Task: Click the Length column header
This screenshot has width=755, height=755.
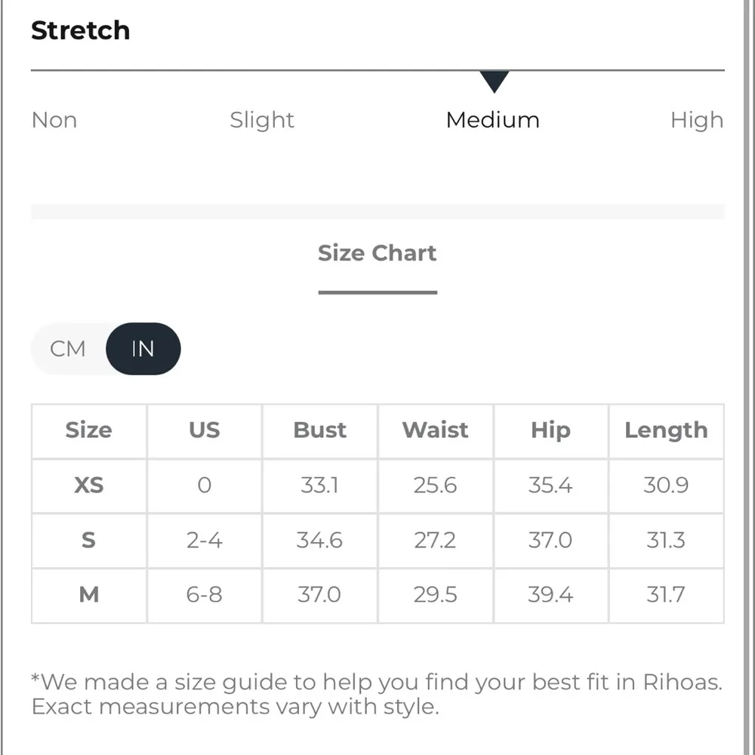Action: click(666, 430)
